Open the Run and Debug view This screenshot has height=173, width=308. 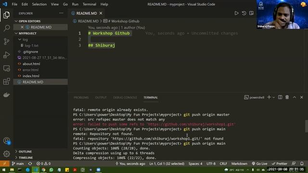click(x=6, y=55)
